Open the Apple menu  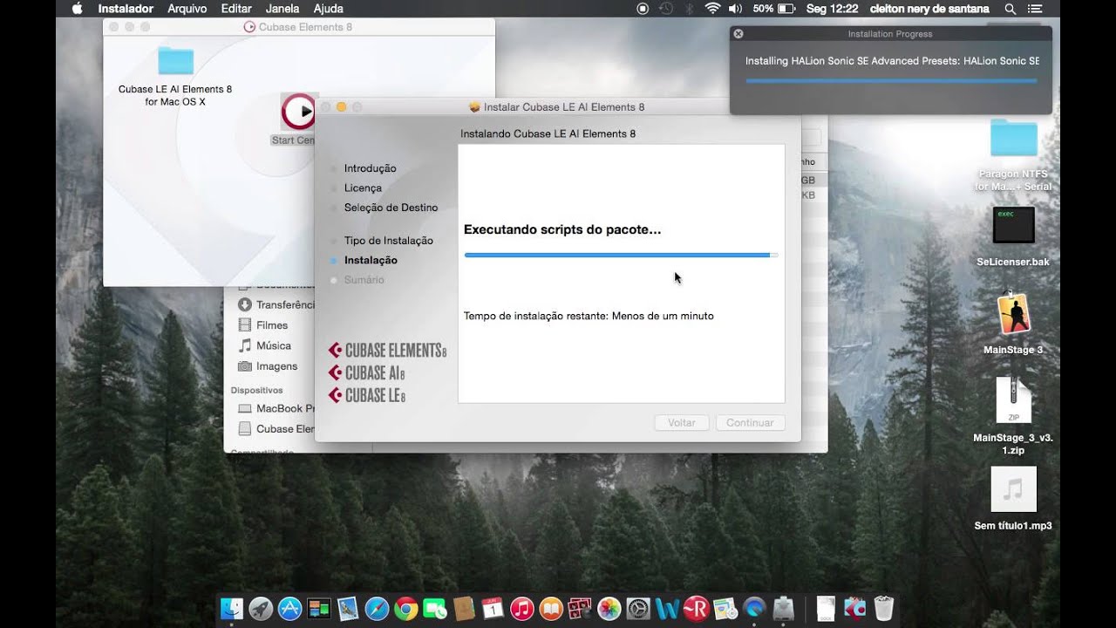click(77, 9)
